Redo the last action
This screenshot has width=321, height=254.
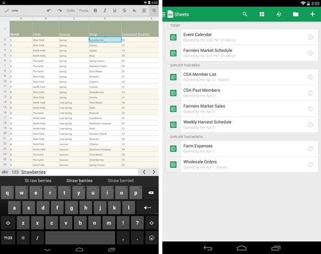coord(60,11)
